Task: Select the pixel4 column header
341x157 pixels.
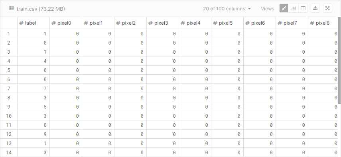Action: click(195, 23)
